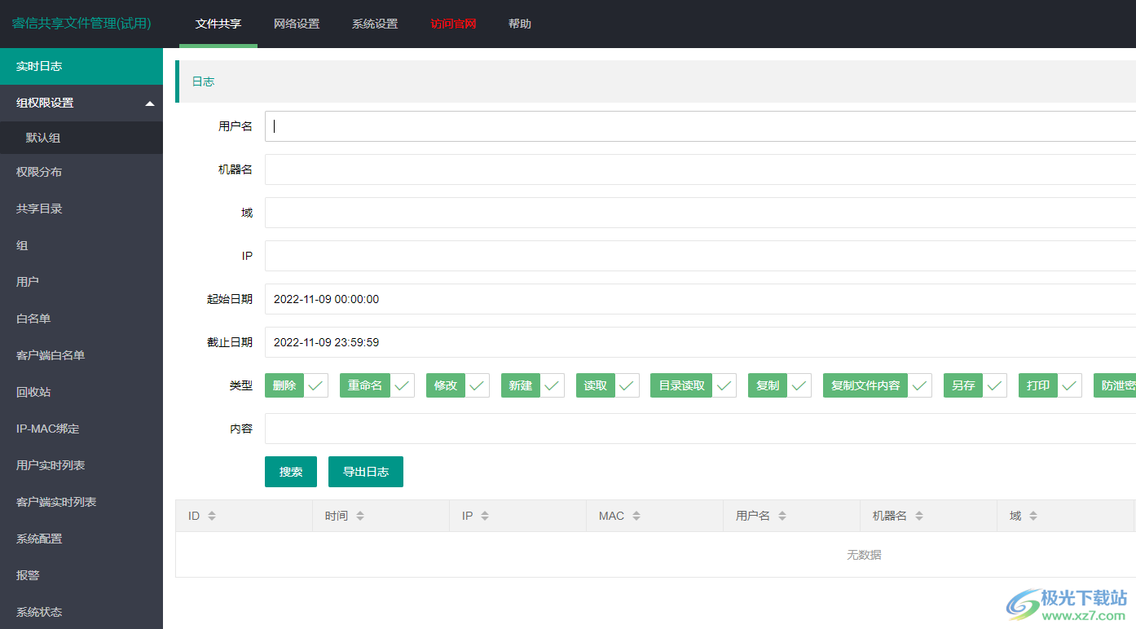Screen dimensions: 1136x629
Task: Open 系统状态 in the sidebar
Action: click(x=81, y=612)
